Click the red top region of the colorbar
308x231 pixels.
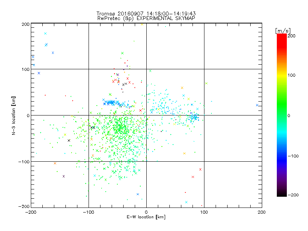[x=282, y=40]
